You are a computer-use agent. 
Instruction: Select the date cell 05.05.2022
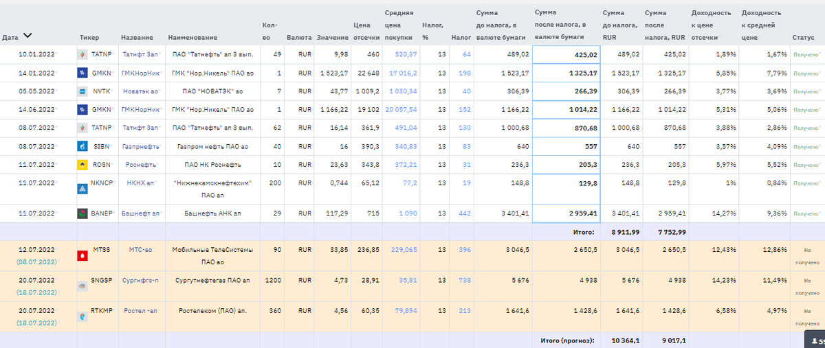(x=37, y=91)
